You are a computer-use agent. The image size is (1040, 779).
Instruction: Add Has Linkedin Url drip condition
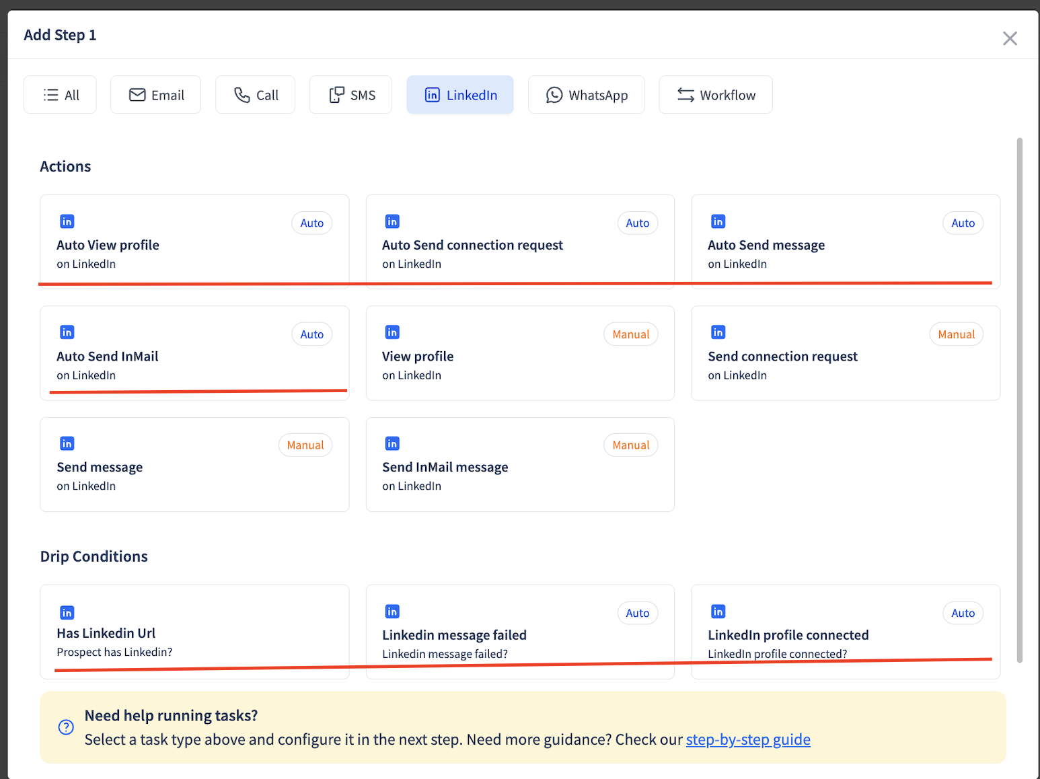194,632
